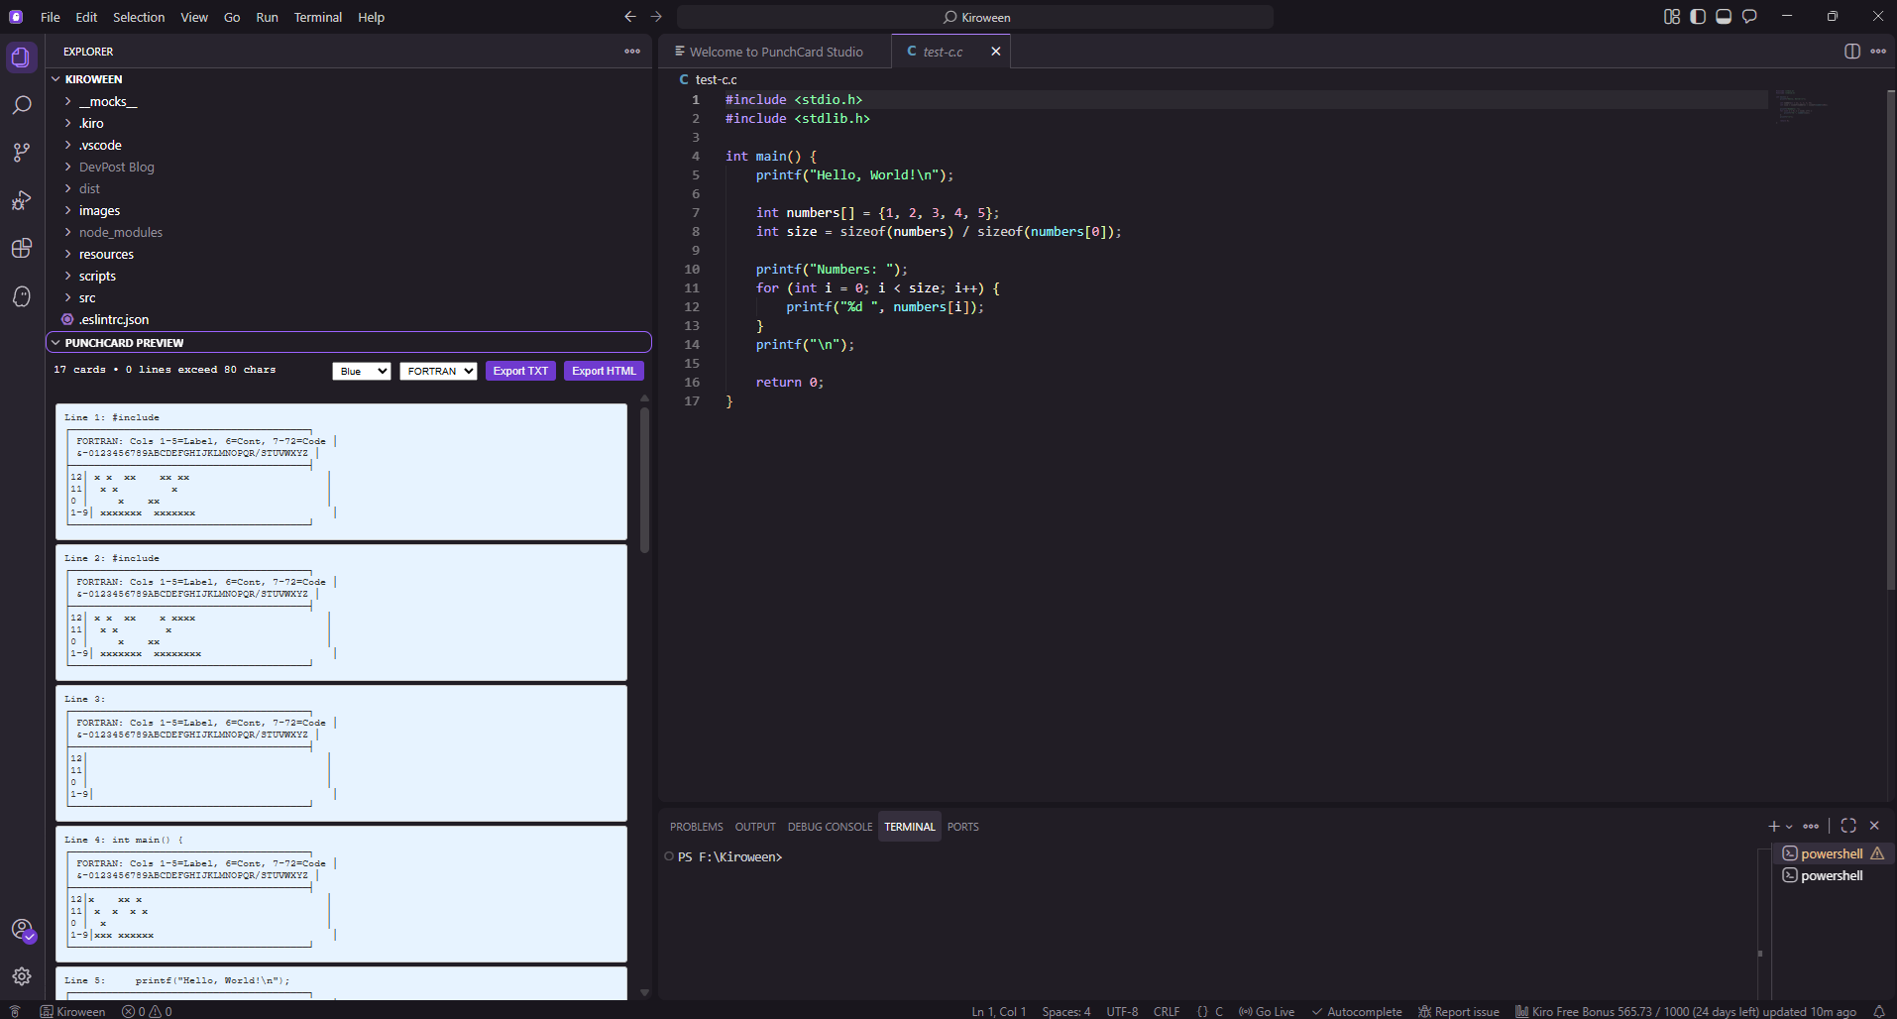Open the Extensions view icon
Image resolution: width=1897 pixels, height=1019 pixels.
point(21,248)
